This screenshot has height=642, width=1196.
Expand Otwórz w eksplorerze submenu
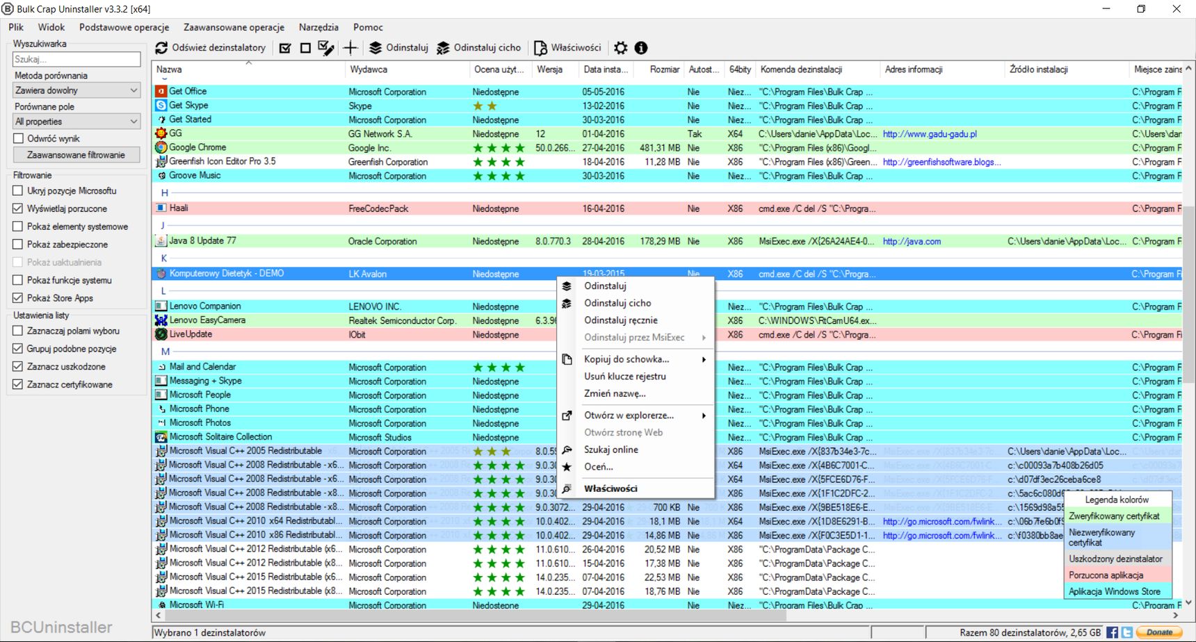704,415
